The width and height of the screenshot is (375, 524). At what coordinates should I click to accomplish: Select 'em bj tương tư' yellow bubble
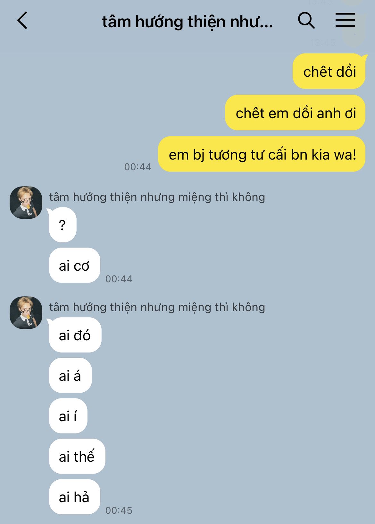pyautogui.click(x=262, y=154)
